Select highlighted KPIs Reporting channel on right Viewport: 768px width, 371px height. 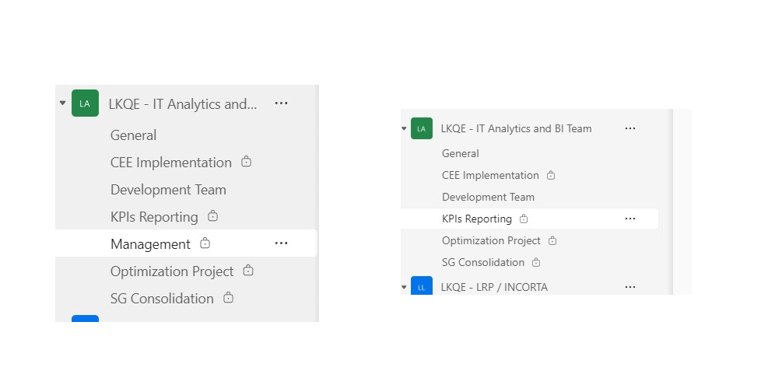pyautogui.click(x=529, y=219)
